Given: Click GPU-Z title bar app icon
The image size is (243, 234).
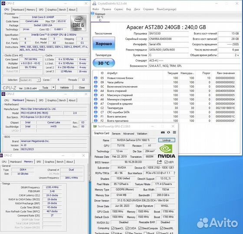Looking at the screenshot, I should pos(95,126).
